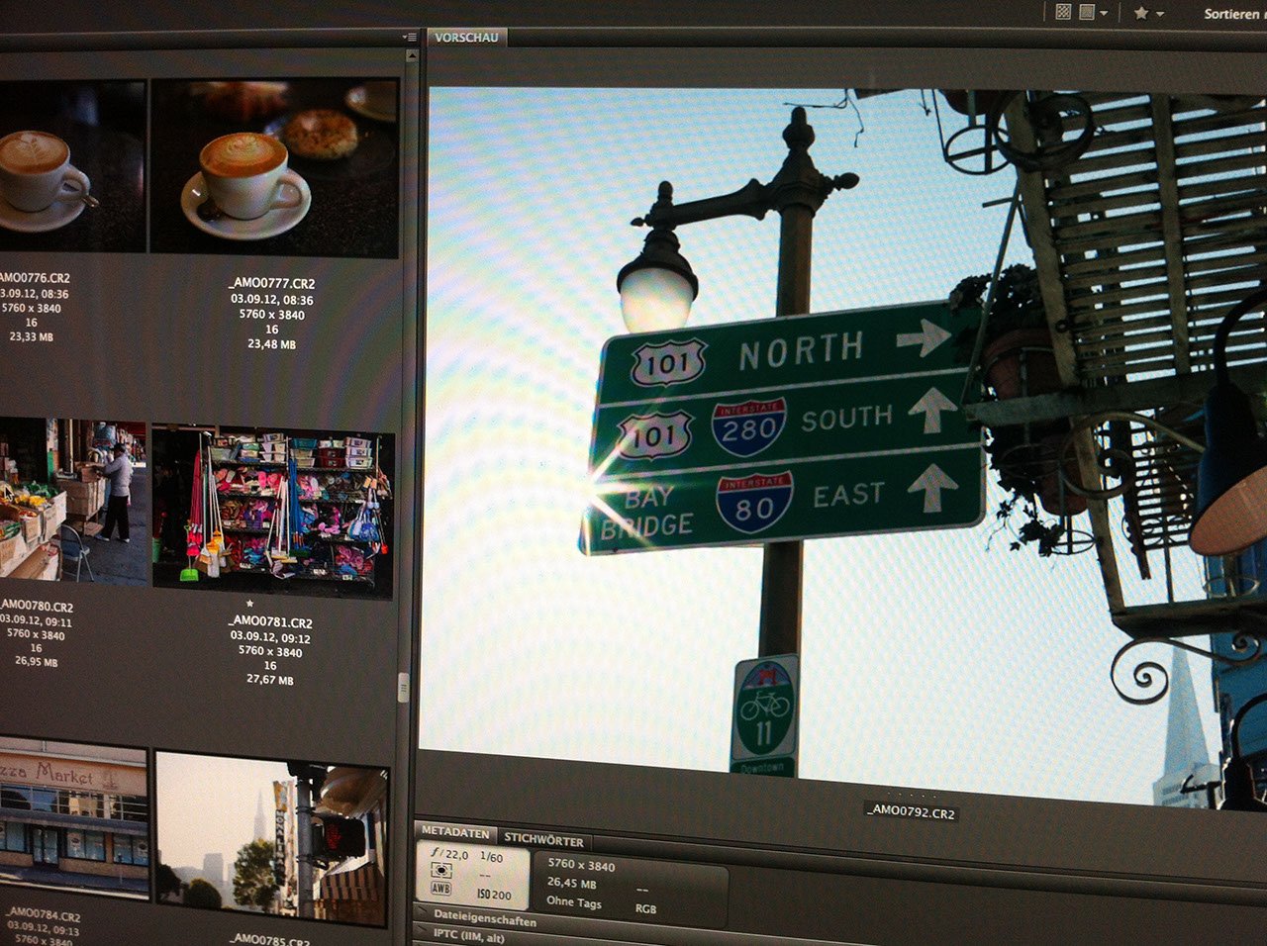Select the _AMO0785.CR2 street signal thumbnail

pyautogui.click(x=271, y=838)
